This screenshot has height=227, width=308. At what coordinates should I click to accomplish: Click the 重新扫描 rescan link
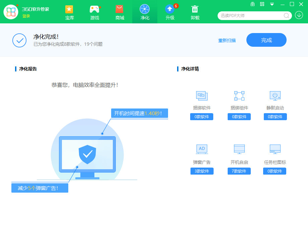coord(227,40)
